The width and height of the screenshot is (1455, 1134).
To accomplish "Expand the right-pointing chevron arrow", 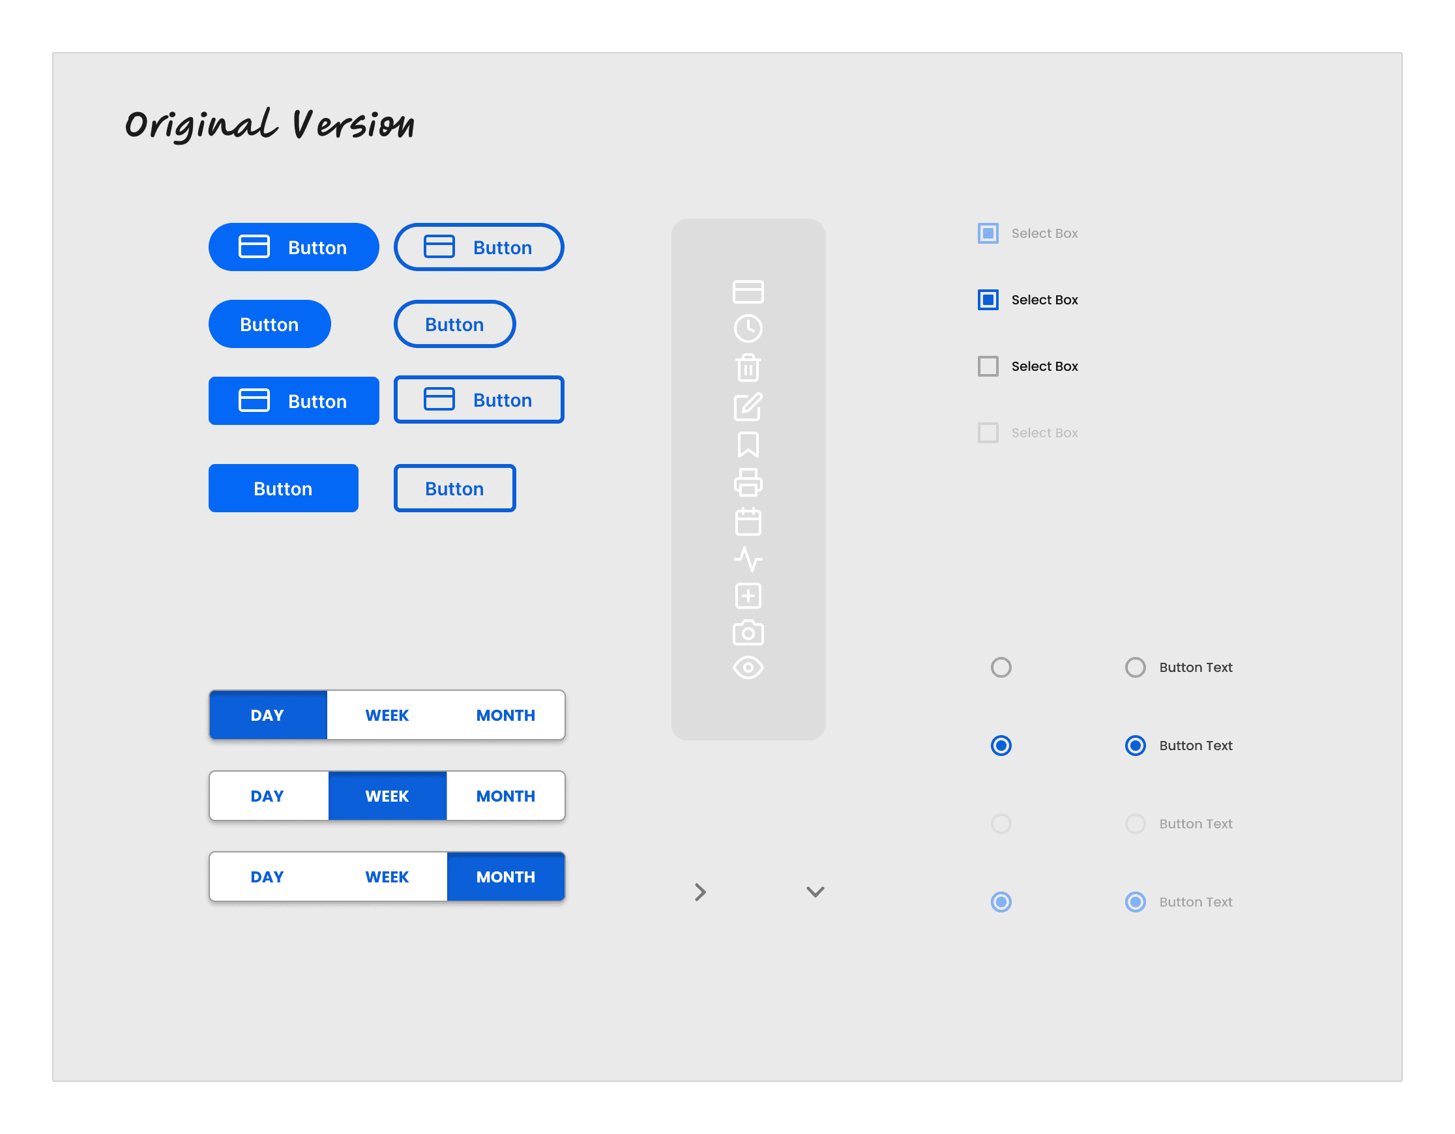I will [x=699, y=892].
